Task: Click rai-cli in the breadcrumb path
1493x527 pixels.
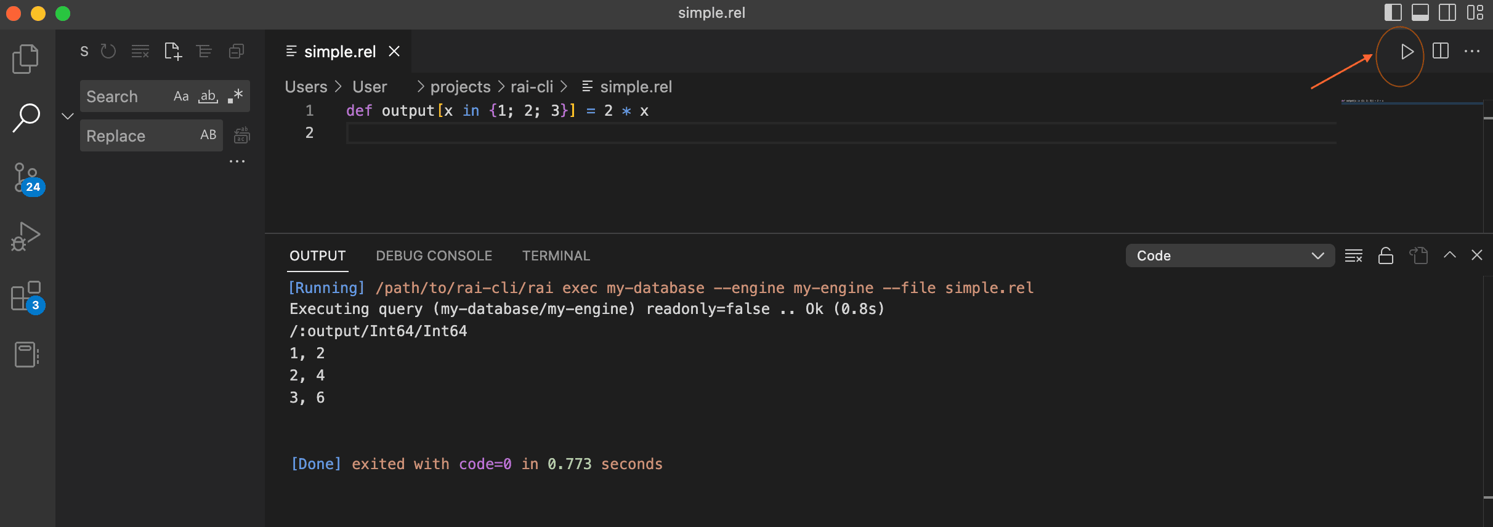Action: (x=532, y=87)
